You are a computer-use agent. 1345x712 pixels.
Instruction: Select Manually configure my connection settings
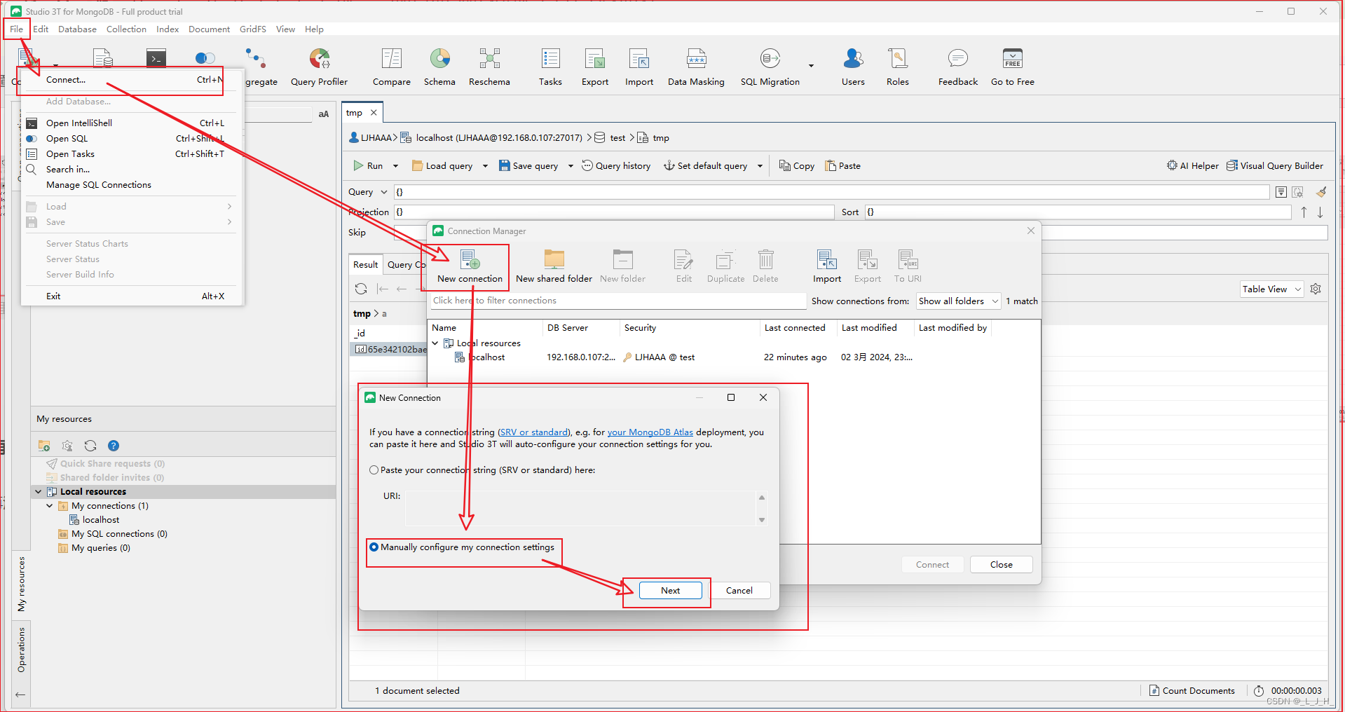(374, 547)
